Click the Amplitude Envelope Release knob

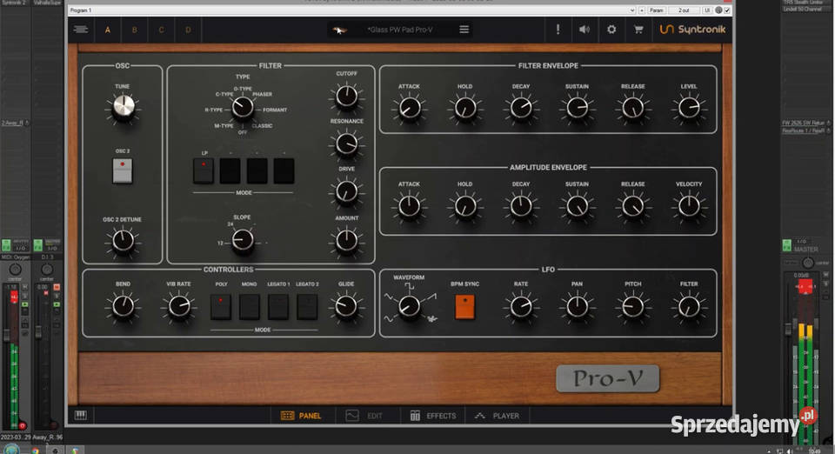(633, 206)
